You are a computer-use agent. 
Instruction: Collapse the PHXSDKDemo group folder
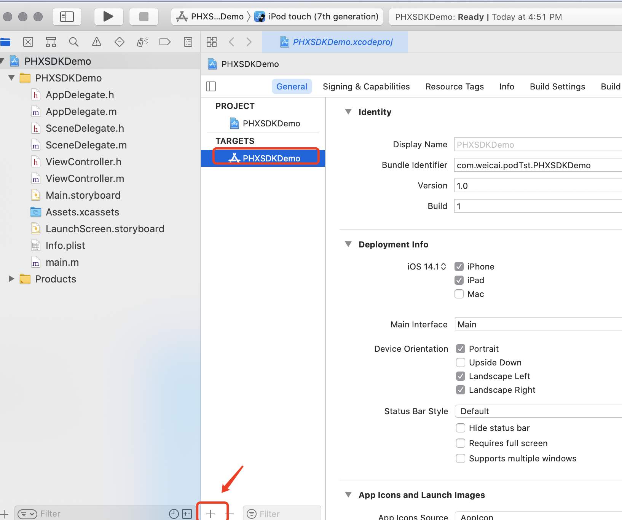pos(11,78)
